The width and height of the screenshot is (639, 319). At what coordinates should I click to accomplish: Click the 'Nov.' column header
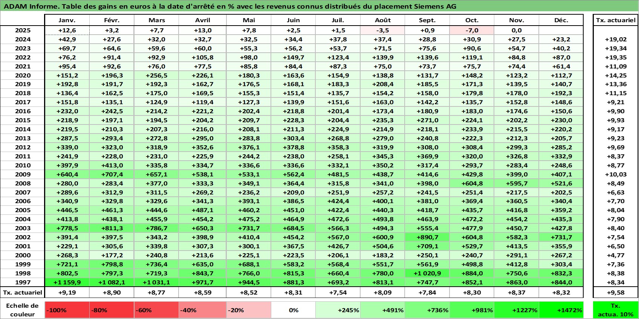[517, 20]
